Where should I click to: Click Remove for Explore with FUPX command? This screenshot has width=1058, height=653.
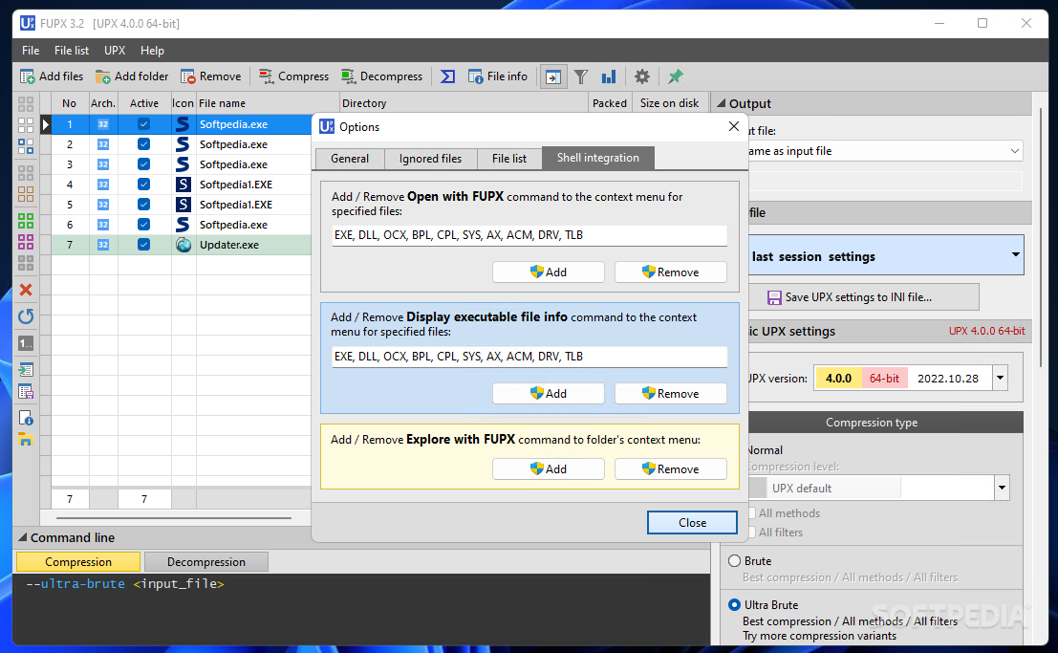tap(671, 469)
